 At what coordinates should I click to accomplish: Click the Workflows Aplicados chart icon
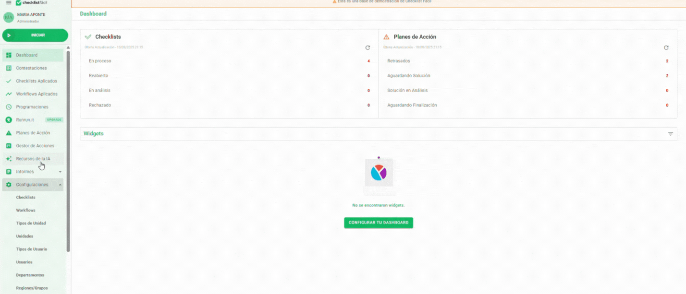coord(9,94)
